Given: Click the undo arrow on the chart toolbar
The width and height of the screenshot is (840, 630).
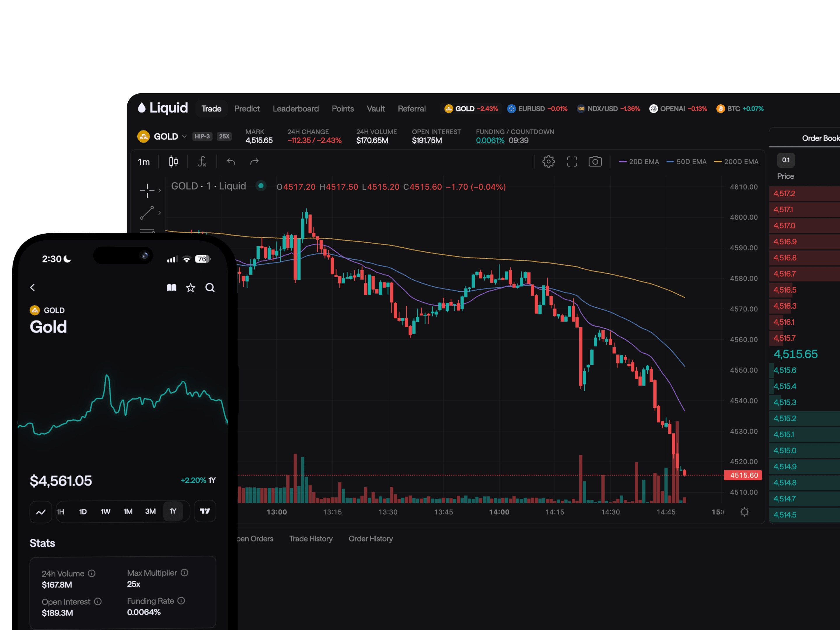Looking at the screenshot, I should coord(230,161).
